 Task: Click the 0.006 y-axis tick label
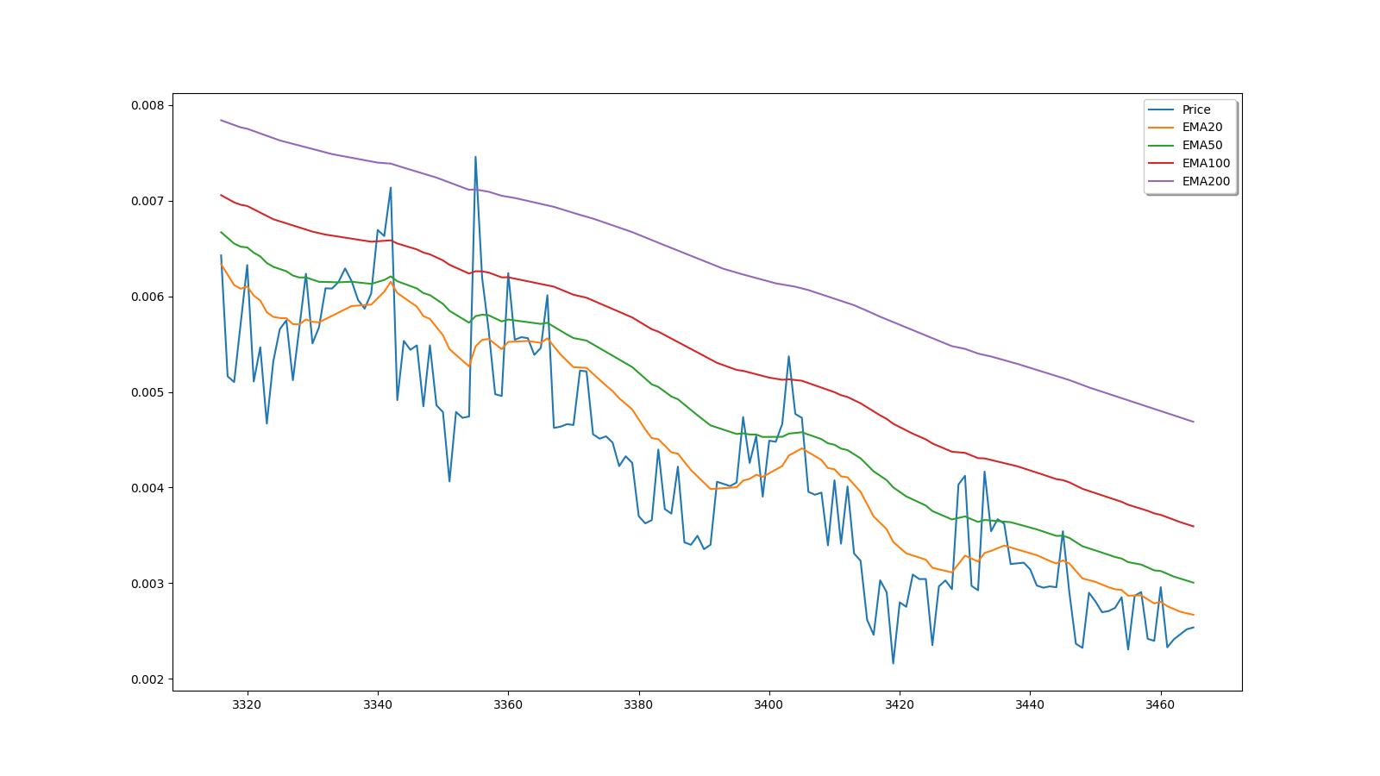[147, 297]
